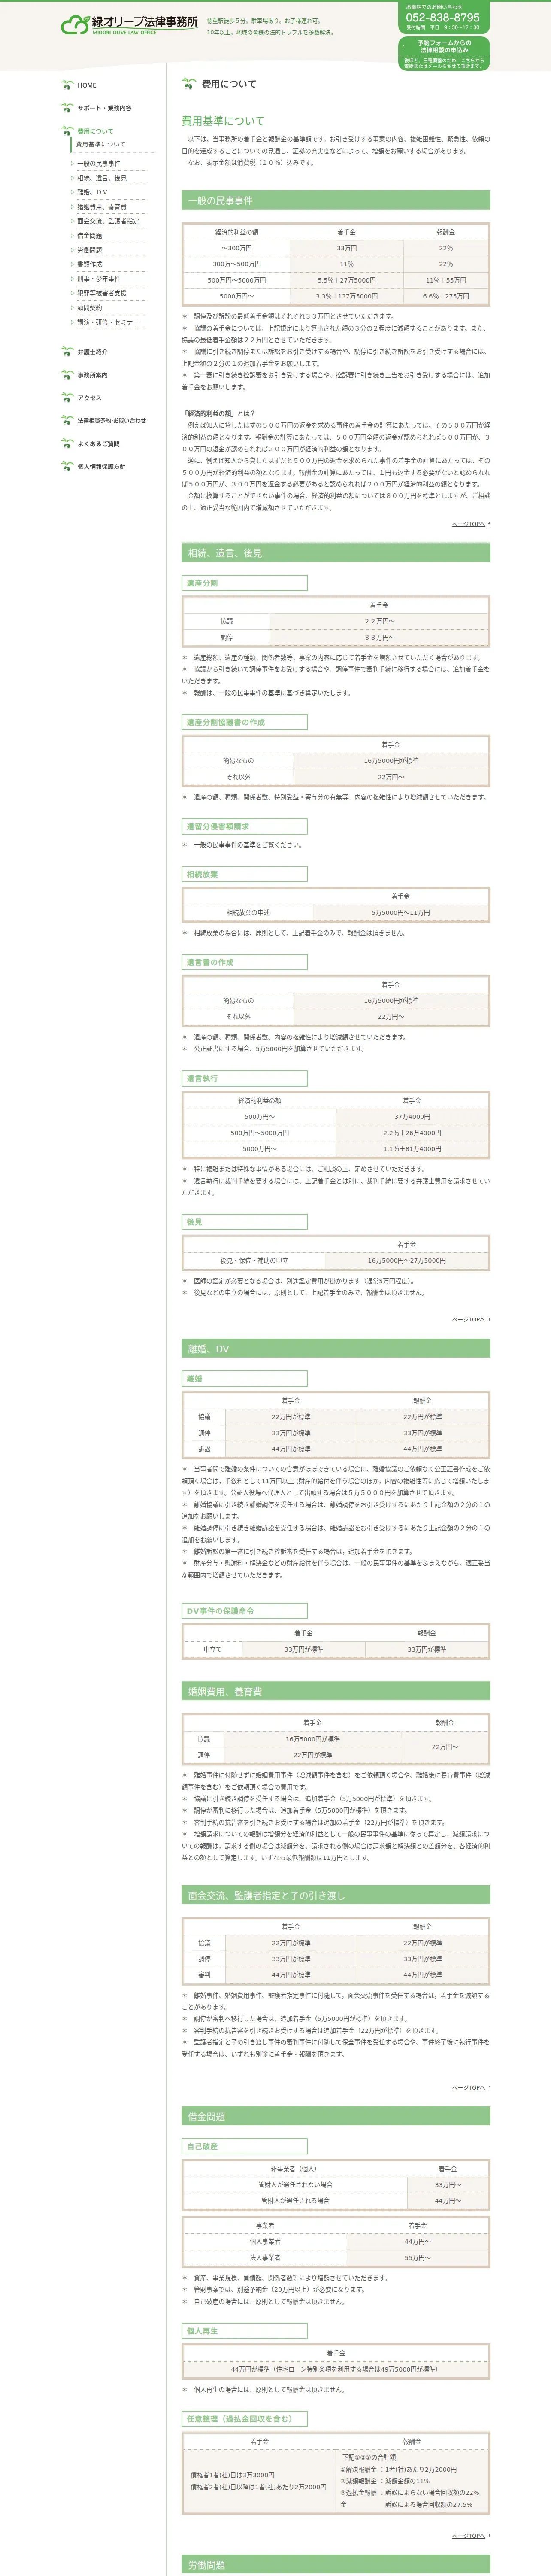Click ページTOPへ below the 一般の民事事件 section
551x2576 pixels.
point(470,524)
